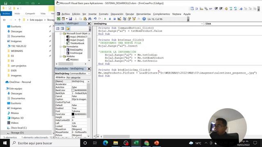
Task: Collapse the Formularios tree node
Action: click(x=61, y=47)
